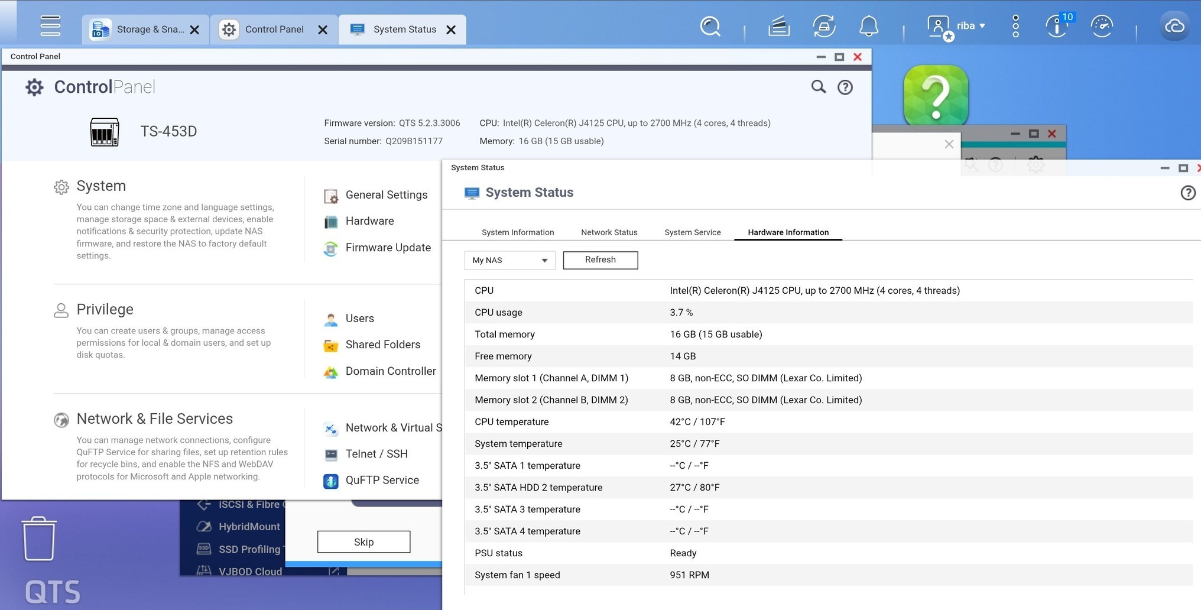Open QuFTP Service settings
1201x610 pixels.
click(x=382, y=481)
